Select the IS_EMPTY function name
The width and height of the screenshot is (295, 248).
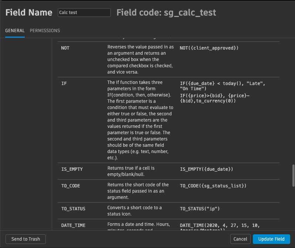click(72, 169)
